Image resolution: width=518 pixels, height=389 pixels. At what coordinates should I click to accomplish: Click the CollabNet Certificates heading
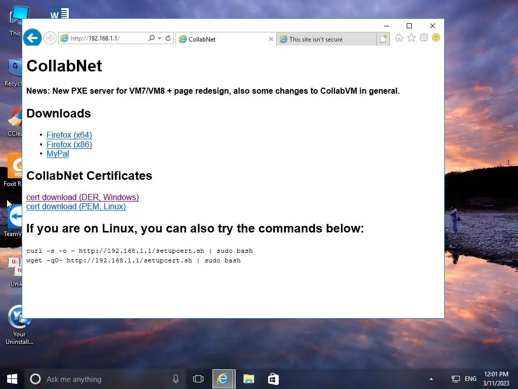click(89, 176)
